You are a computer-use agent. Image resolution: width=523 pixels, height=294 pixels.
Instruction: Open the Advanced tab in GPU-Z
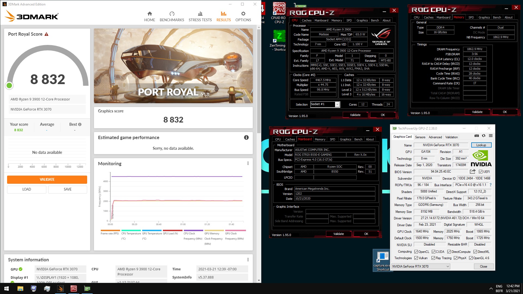coord(435,137)
